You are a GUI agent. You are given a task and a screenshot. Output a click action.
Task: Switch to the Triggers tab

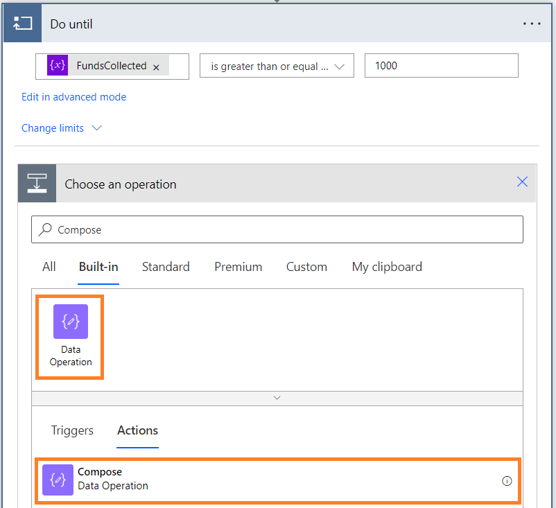[x=72, y=430]
